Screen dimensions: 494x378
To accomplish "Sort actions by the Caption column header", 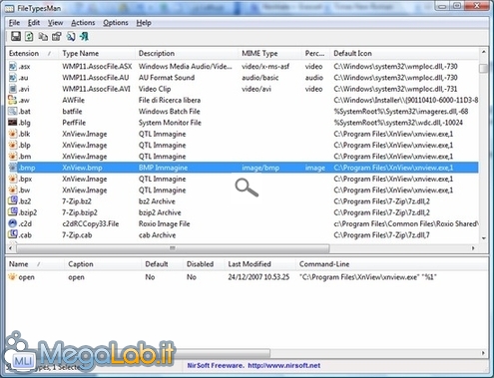I will pyautogui.click(x=103, y=264).
